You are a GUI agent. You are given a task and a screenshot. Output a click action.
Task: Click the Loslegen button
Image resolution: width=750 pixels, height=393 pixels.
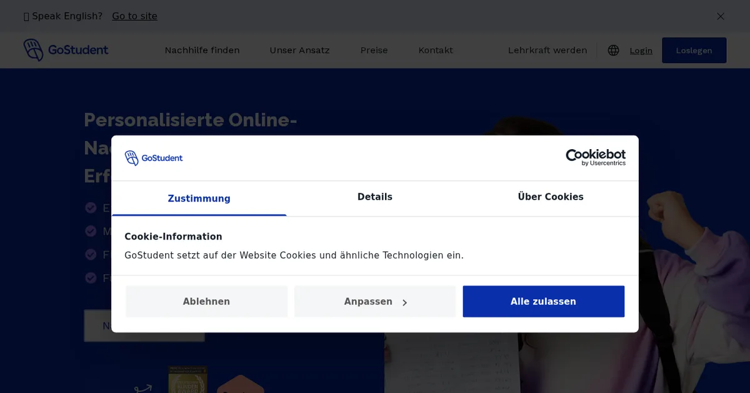pyautogui.click(x=694, y=51)
